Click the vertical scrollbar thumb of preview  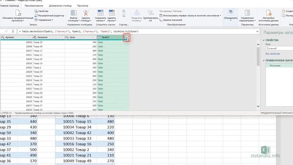[x=258, y=56]
